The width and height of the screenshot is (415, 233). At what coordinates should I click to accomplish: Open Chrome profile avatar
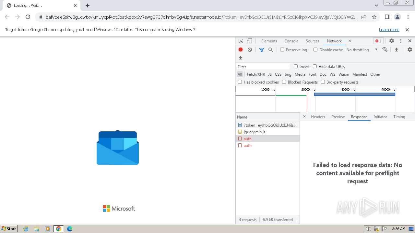click(x=397, y=17)
